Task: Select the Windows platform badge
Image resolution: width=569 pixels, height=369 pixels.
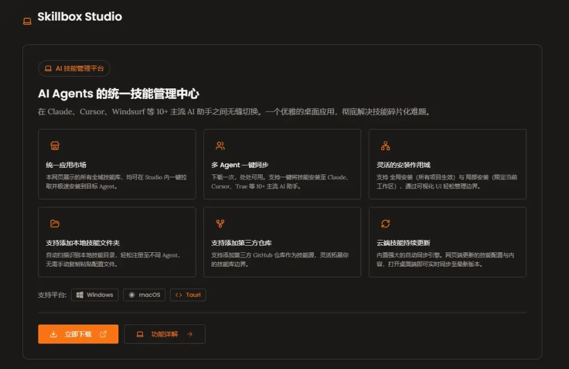Action: (94, 295)
